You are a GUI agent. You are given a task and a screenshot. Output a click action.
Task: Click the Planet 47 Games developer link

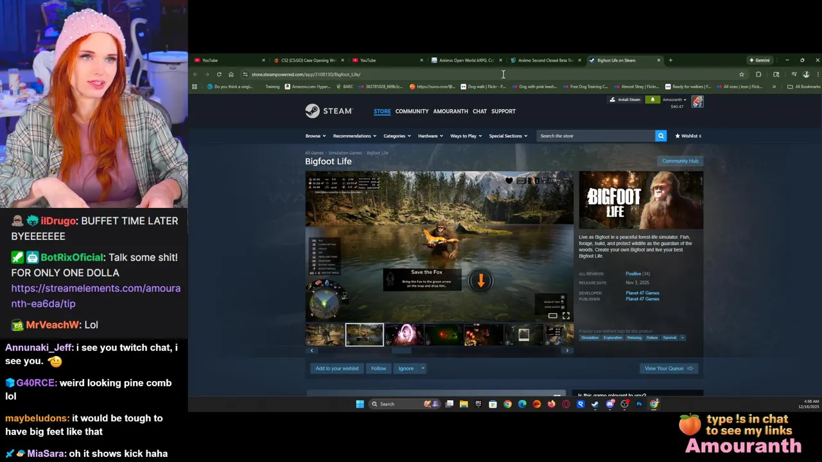pyautogui.click(x=642, y=293)
